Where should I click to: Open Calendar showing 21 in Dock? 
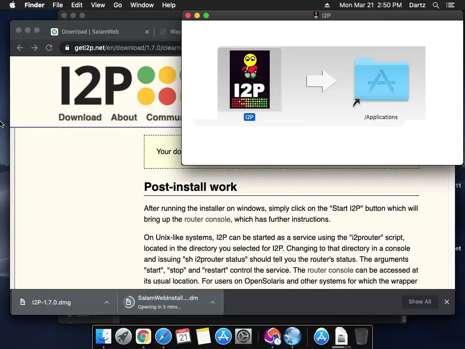pos(183,337)
